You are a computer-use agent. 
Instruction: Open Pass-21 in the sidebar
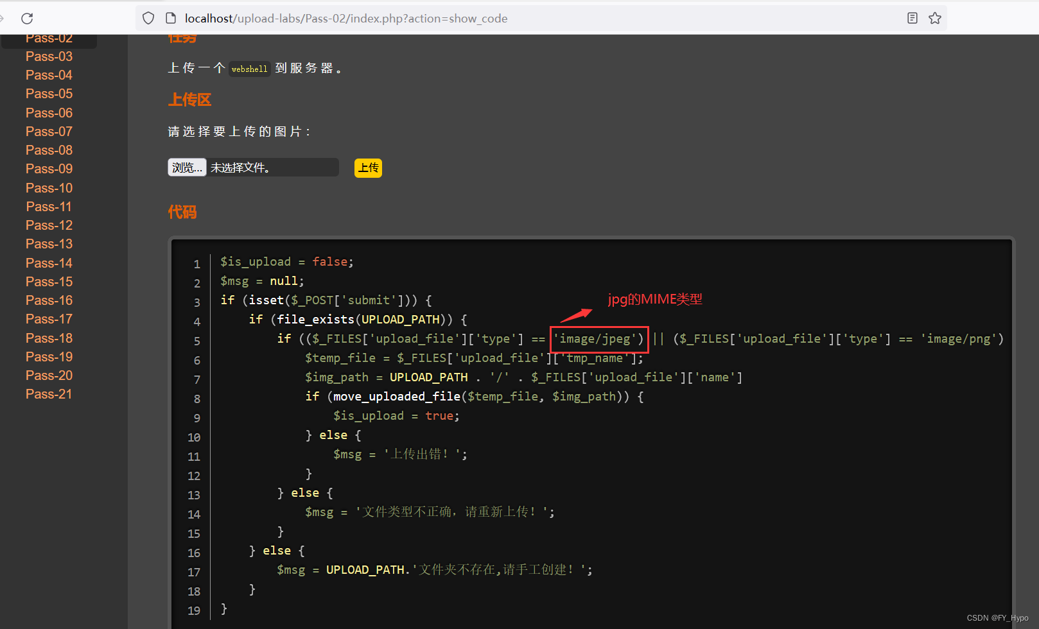coord(49,394)
